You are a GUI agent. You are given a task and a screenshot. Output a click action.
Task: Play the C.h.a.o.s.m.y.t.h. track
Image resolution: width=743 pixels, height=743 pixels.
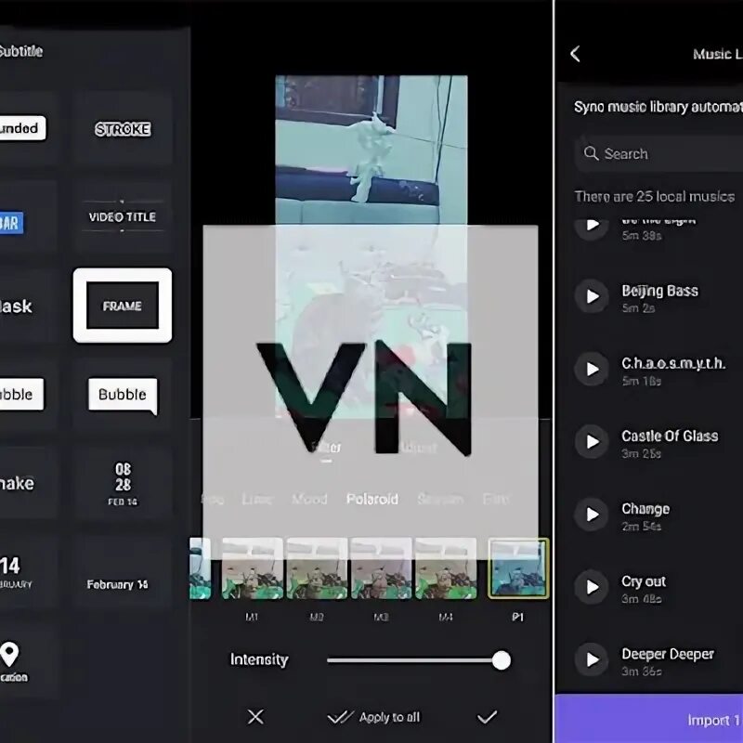click(x=592, y=369)
